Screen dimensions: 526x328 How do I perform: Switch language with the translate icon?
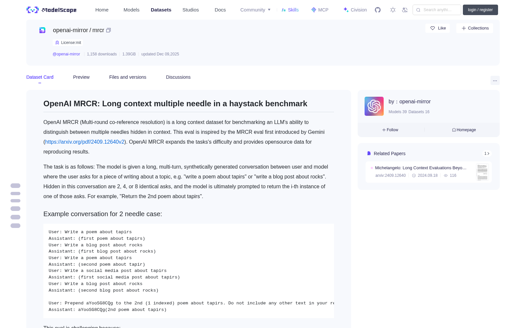[405, 10]
